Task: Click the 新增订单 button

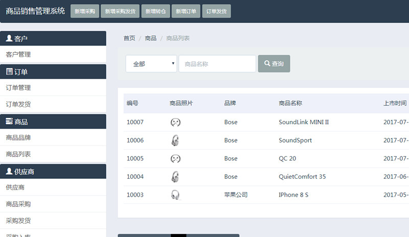Action: (186, 11)
